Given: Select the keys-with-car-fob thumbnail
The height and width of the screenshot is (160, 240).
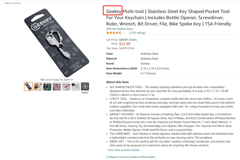Looking at the screenshot, I should coord(38,86).
